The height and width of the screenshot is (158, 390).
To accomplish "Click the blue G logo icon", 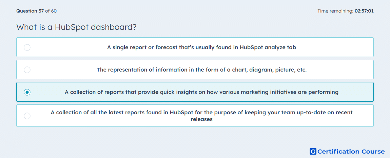I will pos(313,151).
